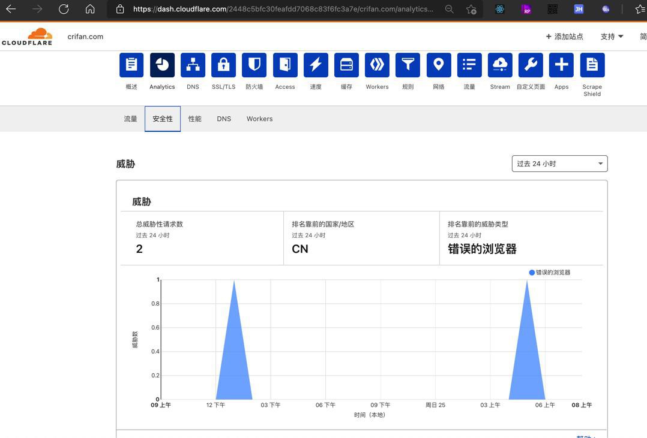Click 添加站点 add site link

tap(564, 37)
